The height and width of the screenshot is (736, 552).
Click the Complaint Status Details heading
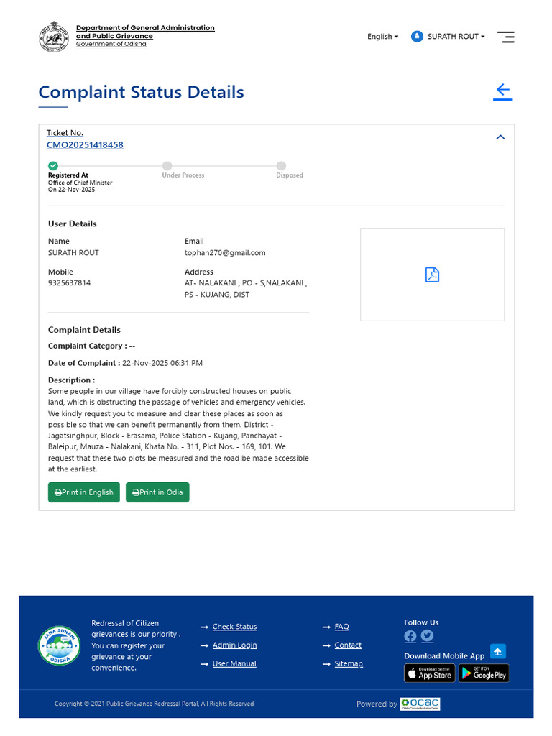pos(142,92)
